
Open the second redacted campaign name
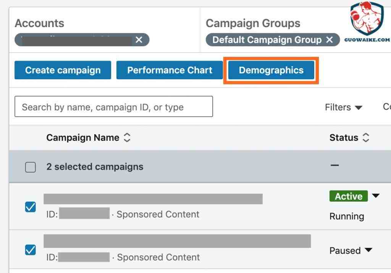pyautogui.click(x=177, y=241)
